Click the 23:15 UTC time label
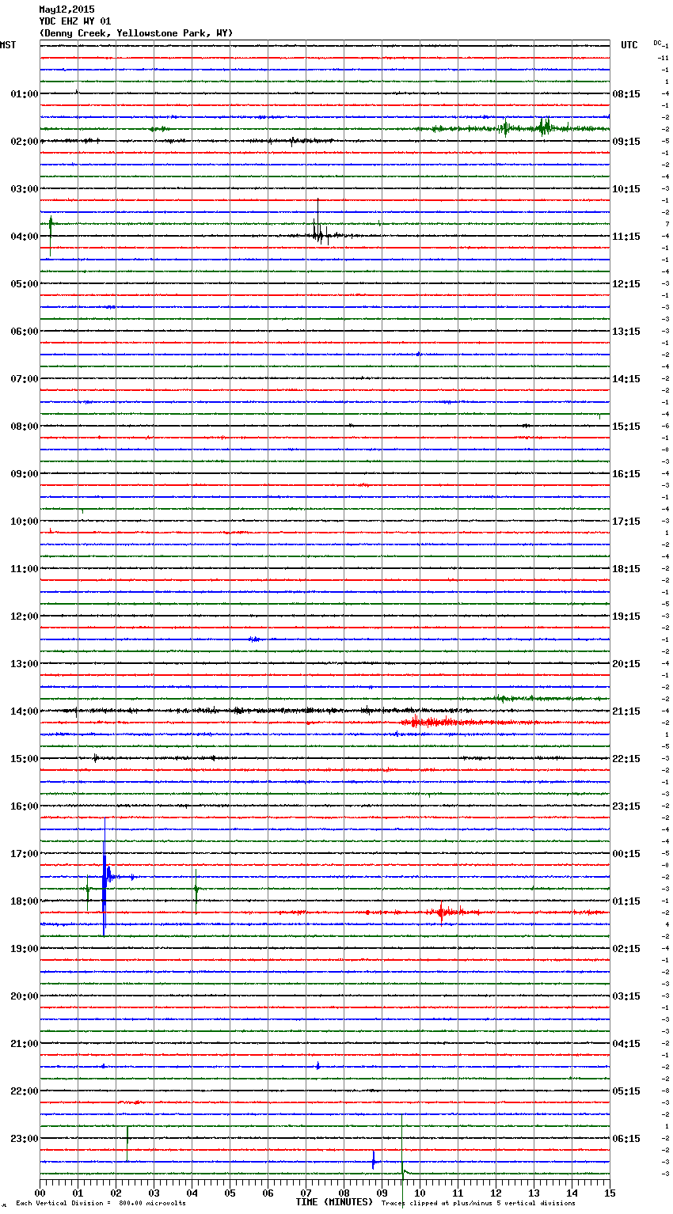 click(626, 806)
